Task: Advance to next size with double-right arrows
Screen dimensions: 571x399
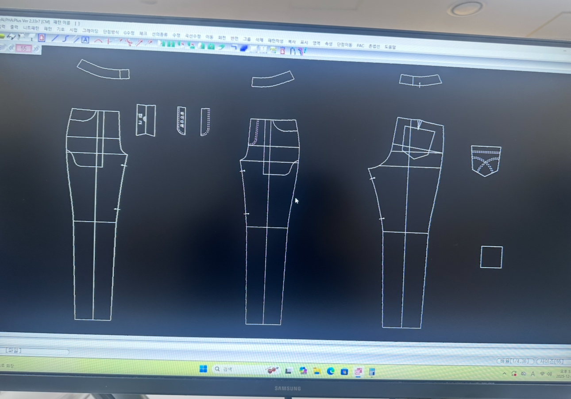Action: [36, 49]
